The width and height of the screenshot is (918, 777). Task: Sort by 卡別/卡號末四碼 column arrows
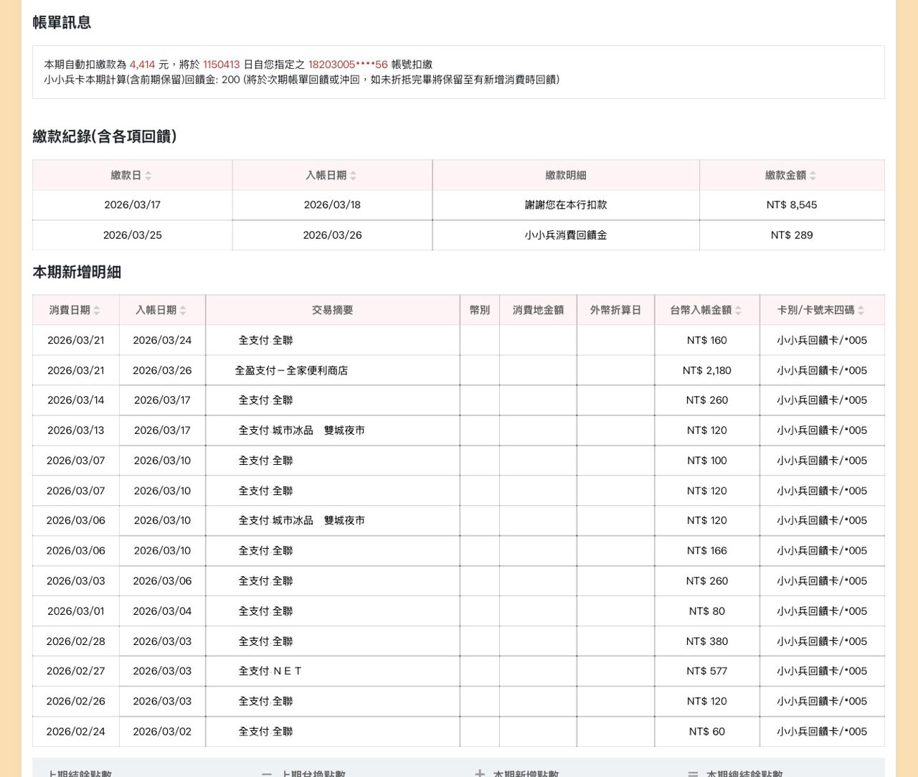(861, 311)
